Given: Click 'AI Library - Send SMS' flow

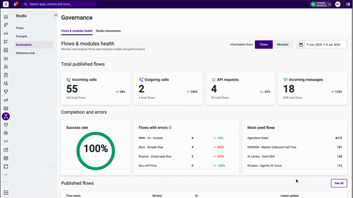Looking at the screenshot, I should [261, 156].
